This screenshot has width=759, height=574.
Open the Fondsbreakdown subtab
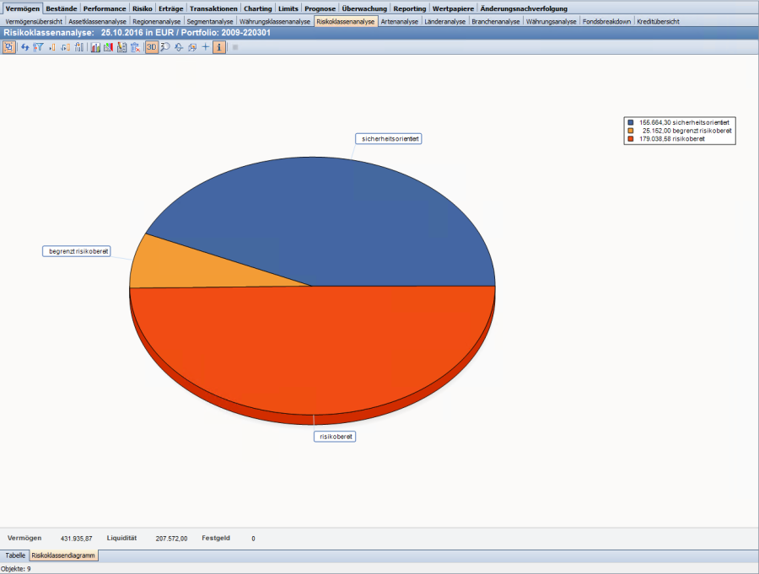(x=606, y=21)
